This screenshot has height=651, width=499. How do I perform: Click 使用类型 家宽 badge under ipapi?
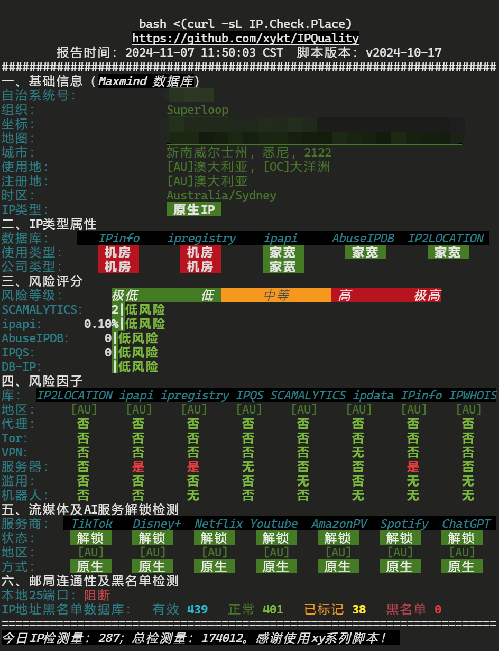[x=283, y=252]
